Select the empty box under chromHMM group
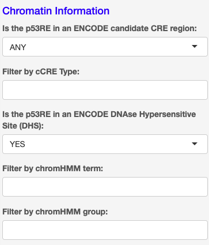209x245 pixels. pyautogui.click(x=105, y=230)
